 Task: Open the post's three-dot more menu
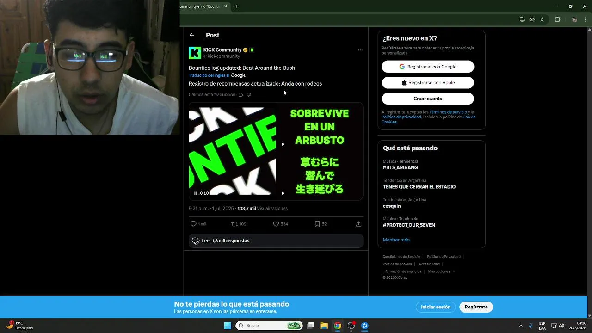pyautogui.click(x=360, y=50)
